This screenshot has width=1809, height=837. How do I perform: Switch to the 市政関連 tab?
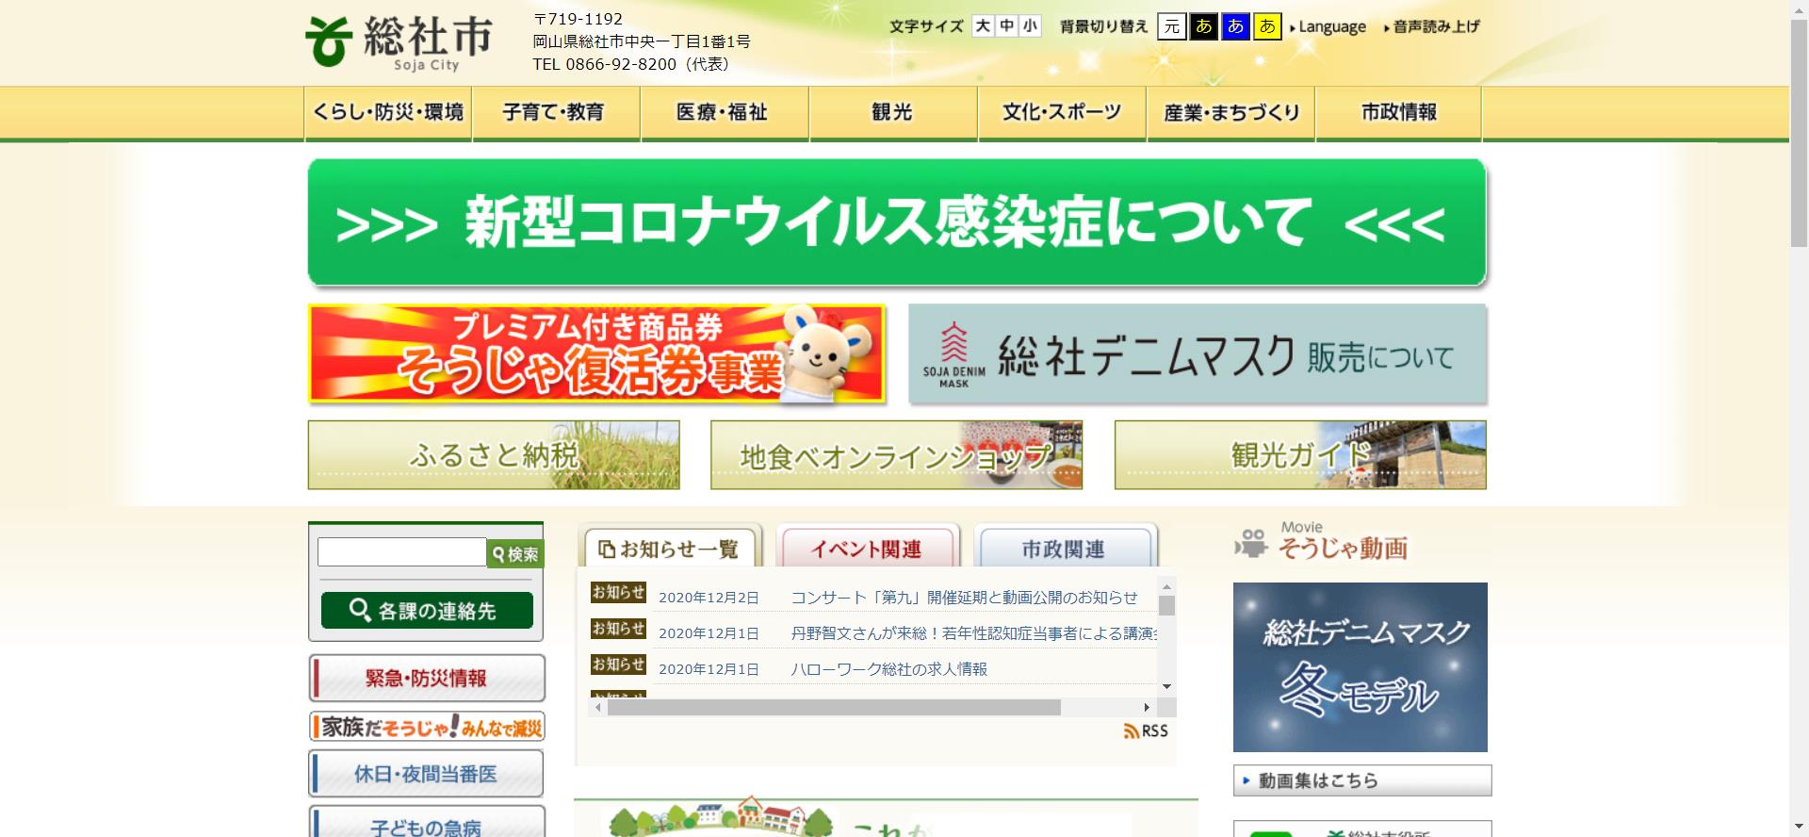point(1065,549)
